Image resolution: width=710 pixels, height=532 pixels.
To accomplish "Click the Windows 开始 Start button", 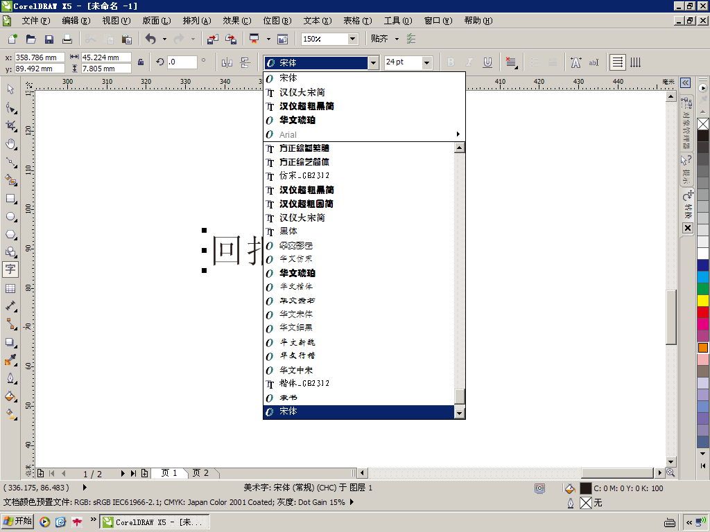I will click(x=17, y=521).
